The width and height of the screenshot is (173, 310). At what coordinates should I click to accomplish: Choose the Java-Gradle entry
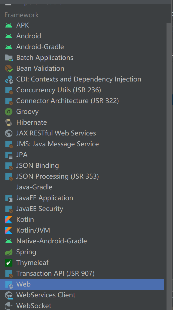click(x=82, y=187)
